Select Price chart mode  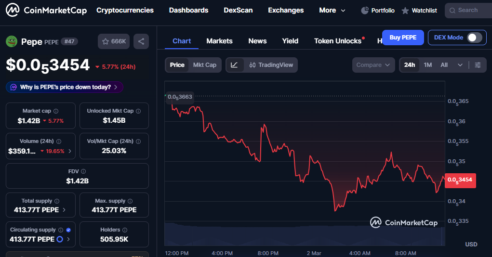177,65
